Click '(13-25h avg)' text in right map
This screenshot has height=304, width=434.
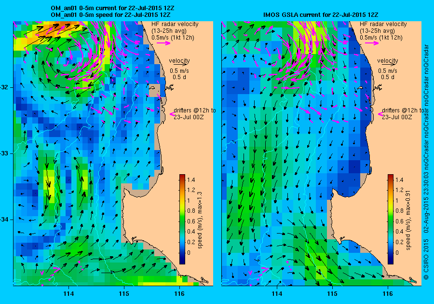click(x=378, y=31)
